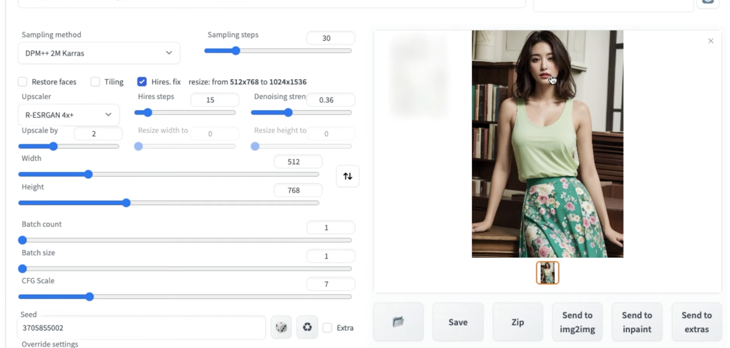Select the generated image thumbnail below preview
Viewport: 730px width, 348px height.
547,273
